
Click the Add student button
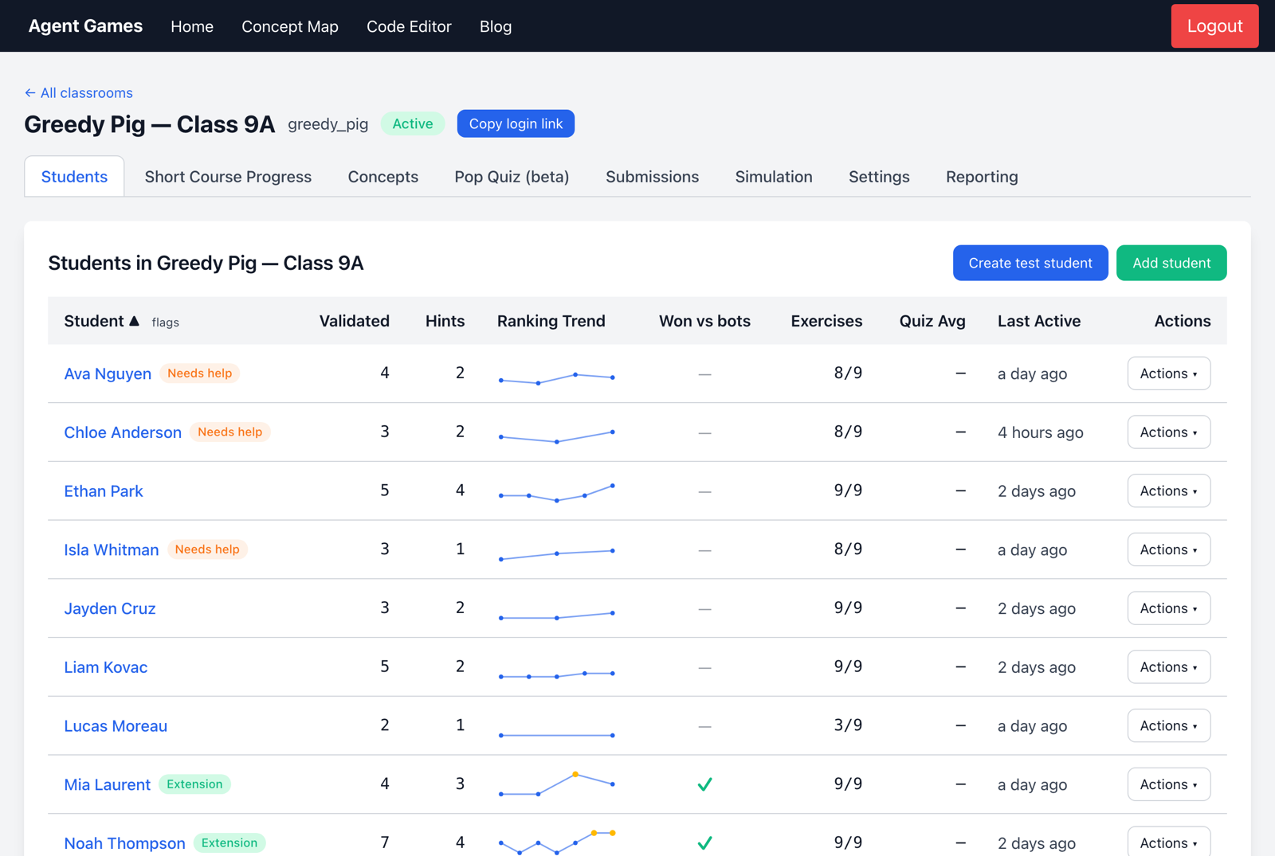tap(1171, 263)
